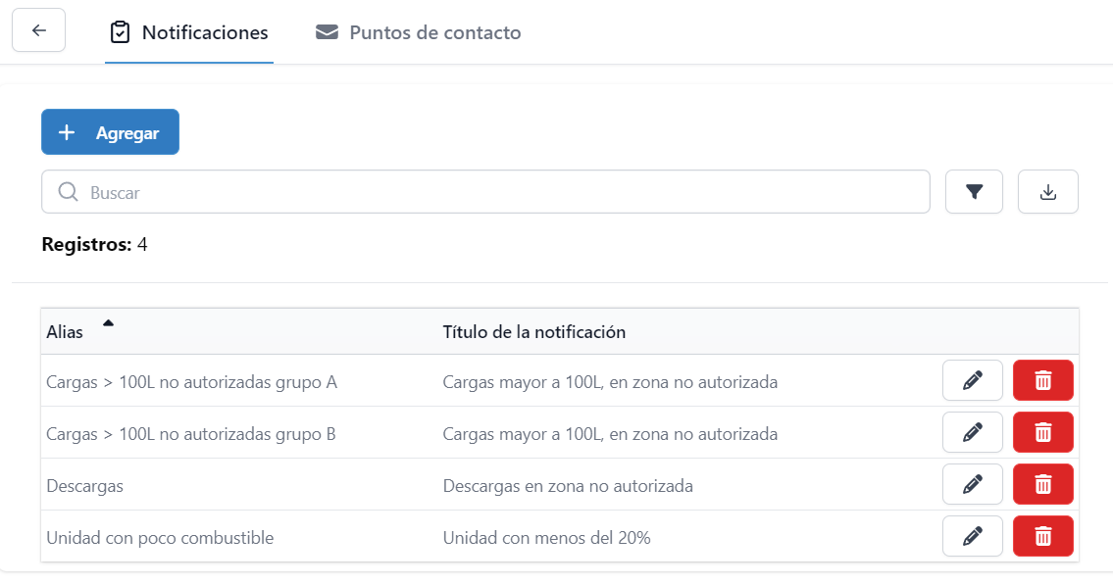The width and height of the screenshot is (1113, 585).
Task: Click the pencil icon for 'Cargas grupo B'
Action: [972, 432]
